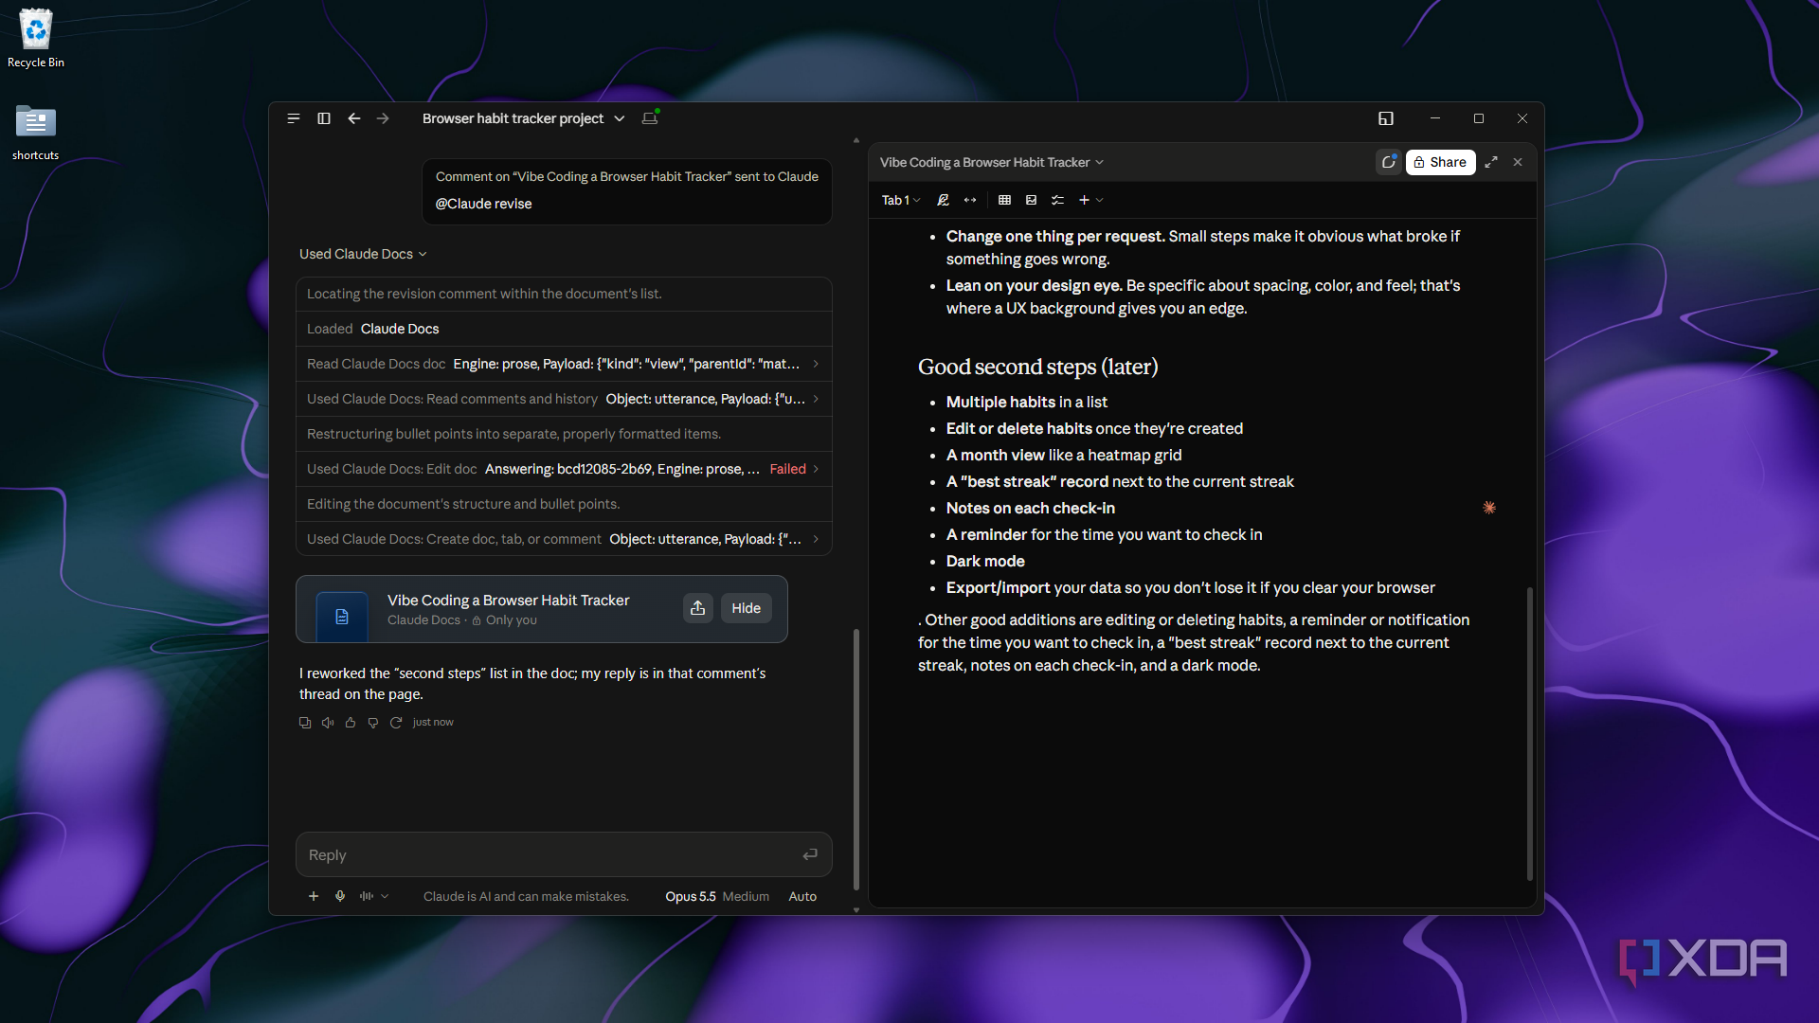Toggle the sidebar panel icon
This screenshot has width=1819, height=1023.
pyautogui.click(x=324, y=118)
